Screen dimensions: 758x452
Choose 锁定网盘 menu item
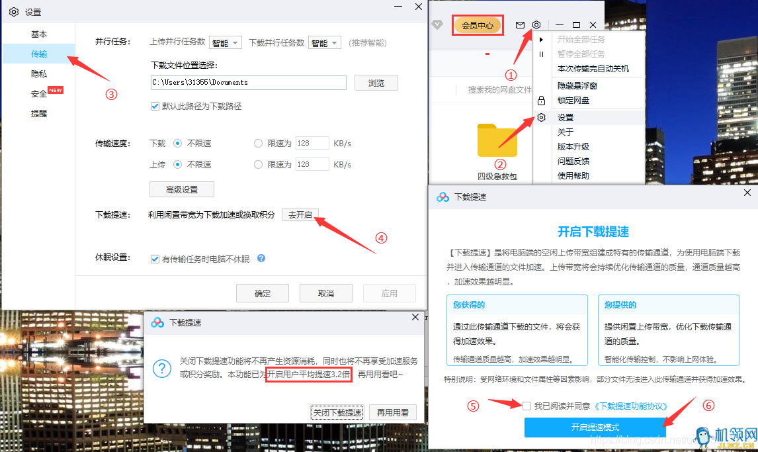[x=573, y=101]
